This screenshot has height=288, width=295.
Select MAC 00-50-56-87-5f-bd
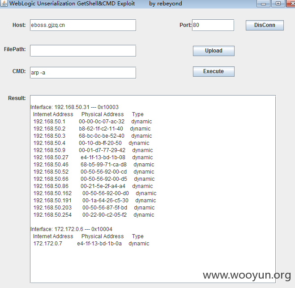tap(105, 208)
